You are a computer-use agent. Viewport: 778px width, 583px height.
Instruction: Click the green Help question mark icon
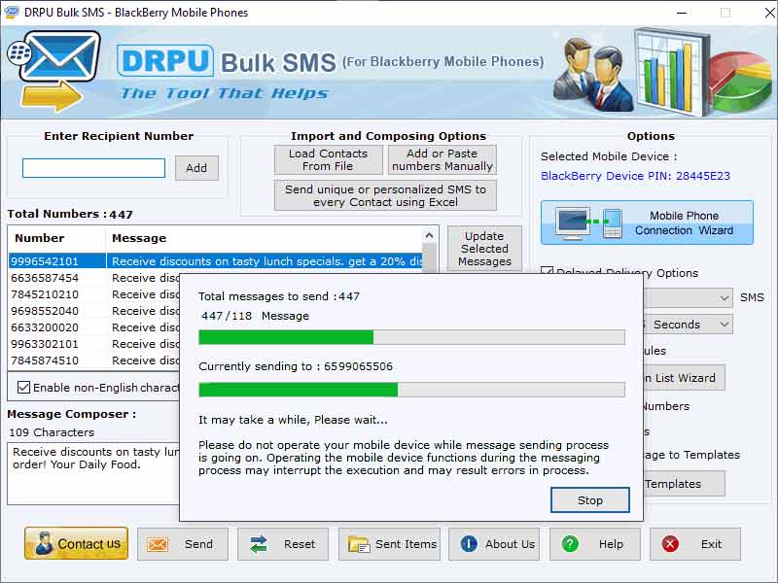[x=571, y=544]
